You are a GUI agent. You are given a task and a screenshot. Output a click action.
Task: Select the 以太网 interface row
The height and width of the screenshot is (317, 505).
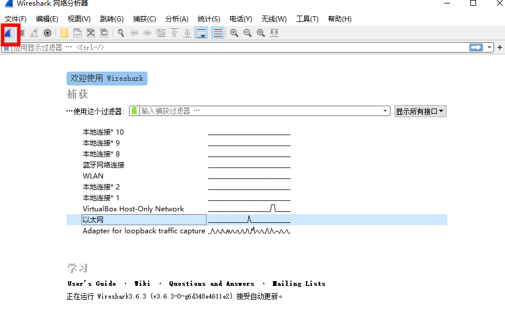pos(257,220)
